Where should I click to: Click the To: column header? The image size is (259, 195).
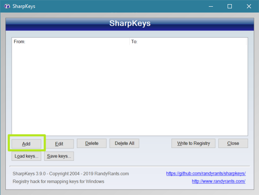tap(188, 41)
